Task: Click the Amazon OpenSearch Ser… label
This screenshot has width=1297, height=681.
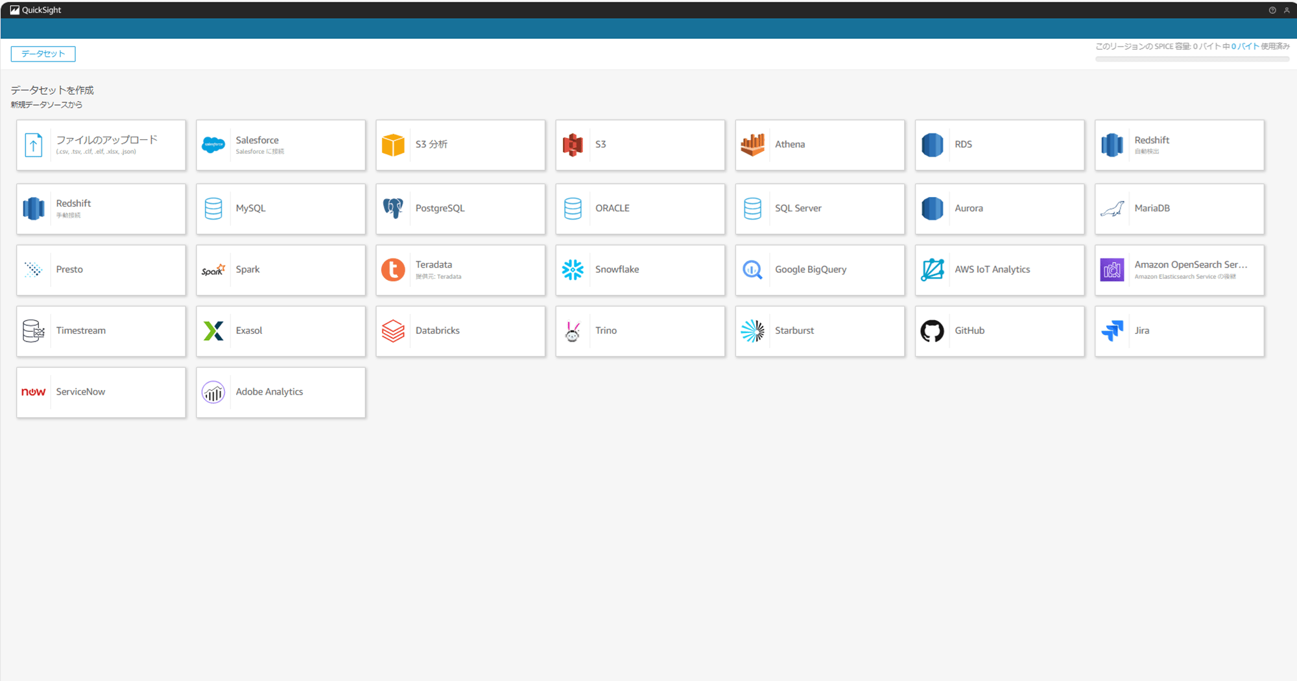Action: (x=1191, y=264)
